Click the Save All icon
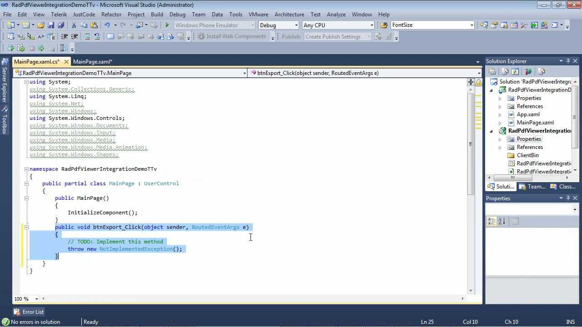The height and width of the screenshot is (327, 582). [61, 25]
